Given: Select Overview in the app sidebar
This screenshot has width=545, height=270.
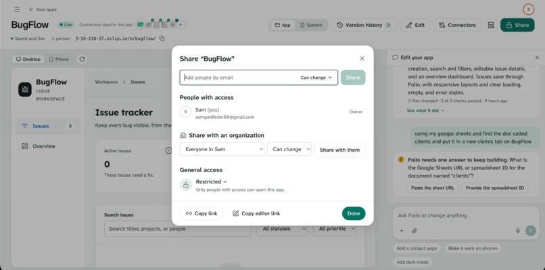Looking at the screenshot, I should pos(48,146).
